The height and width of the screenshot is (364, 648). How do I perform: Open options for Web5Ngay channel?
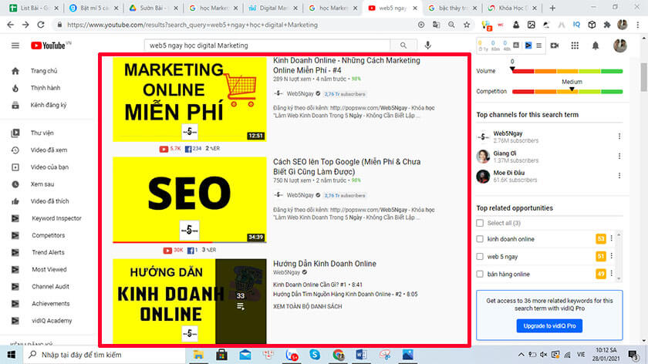(619, 136)
